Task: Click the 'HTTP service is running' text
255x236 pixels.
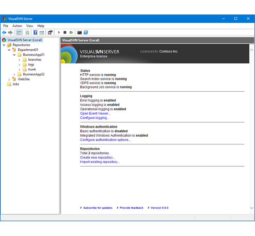Action: (98, 75)
